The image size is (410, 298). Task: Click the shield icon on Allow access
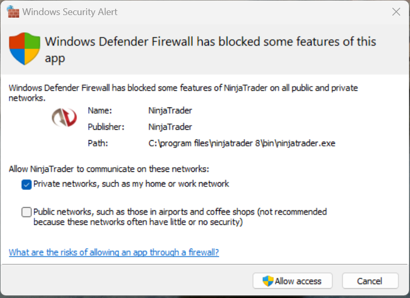click(268, 281)
